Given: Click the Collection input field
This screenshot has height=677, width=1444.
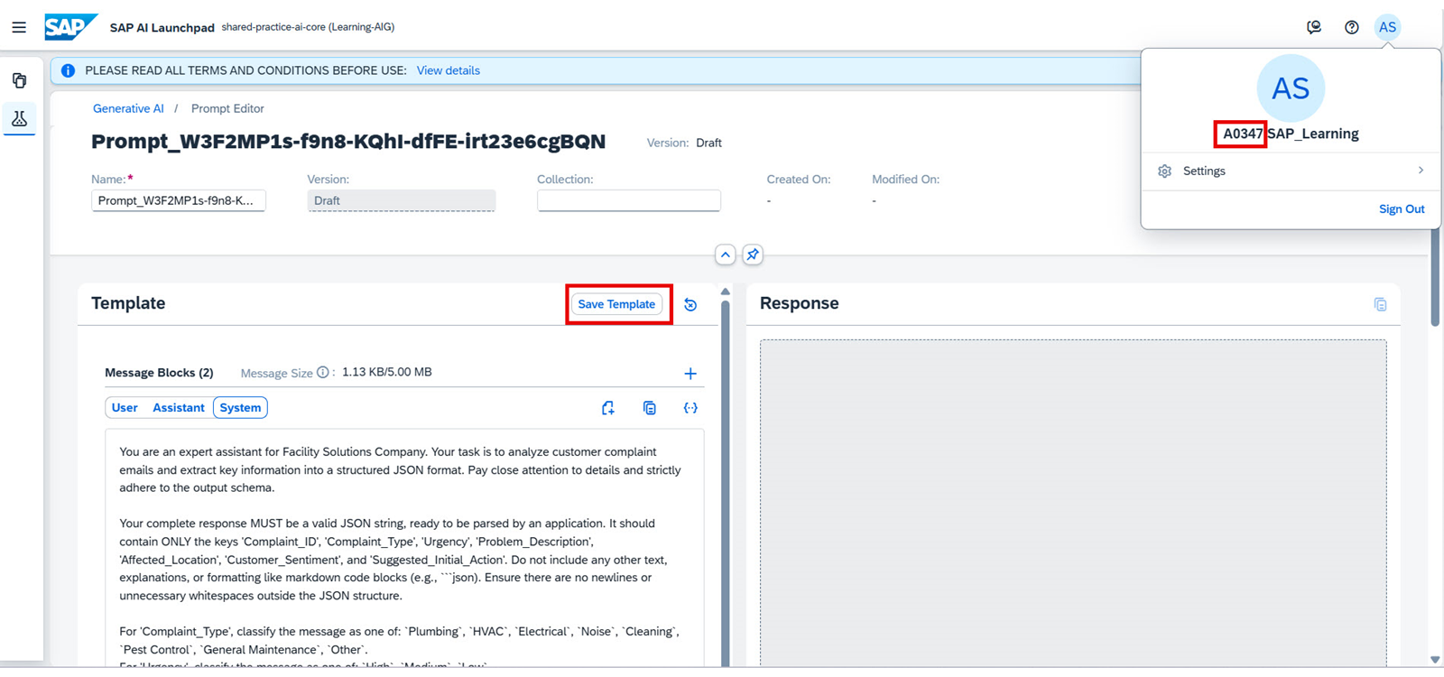Looking at the screenshot, I should pyautogui.click(x=629, y=200).
